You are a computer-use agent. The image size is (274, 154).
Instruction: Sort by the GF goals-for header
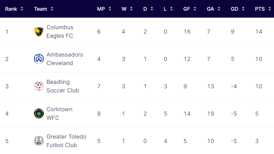[x=186, y=9]
